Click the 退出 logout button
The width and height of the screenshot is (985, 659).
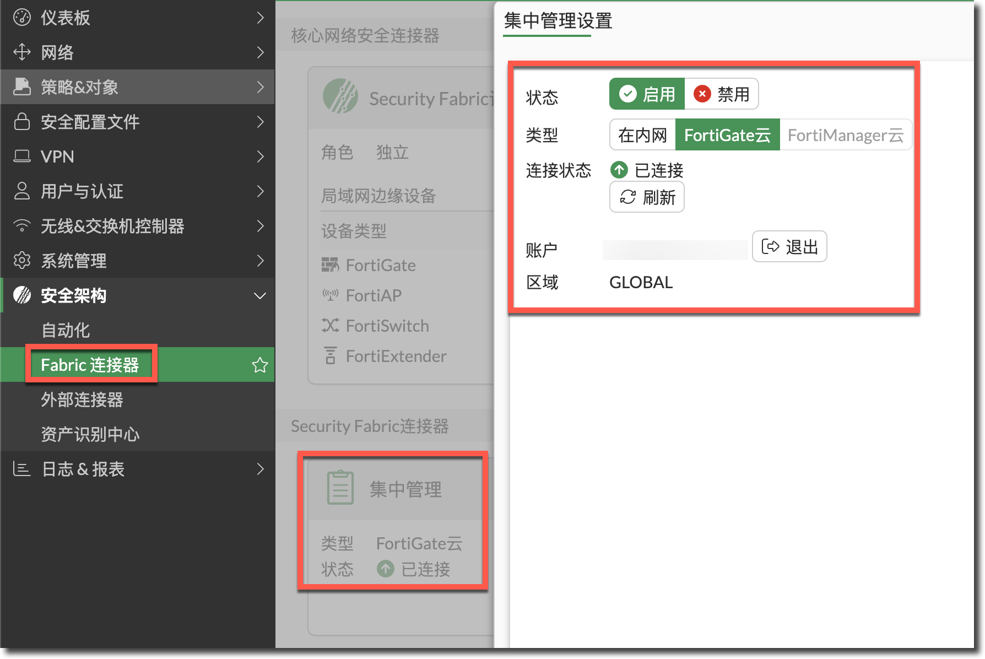coord(789,247)
